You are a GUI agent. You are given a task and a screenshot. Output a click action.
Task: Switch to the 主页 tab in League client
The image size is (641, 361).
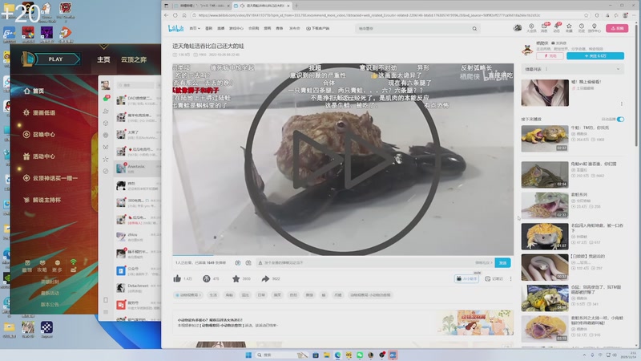[103, 59]
